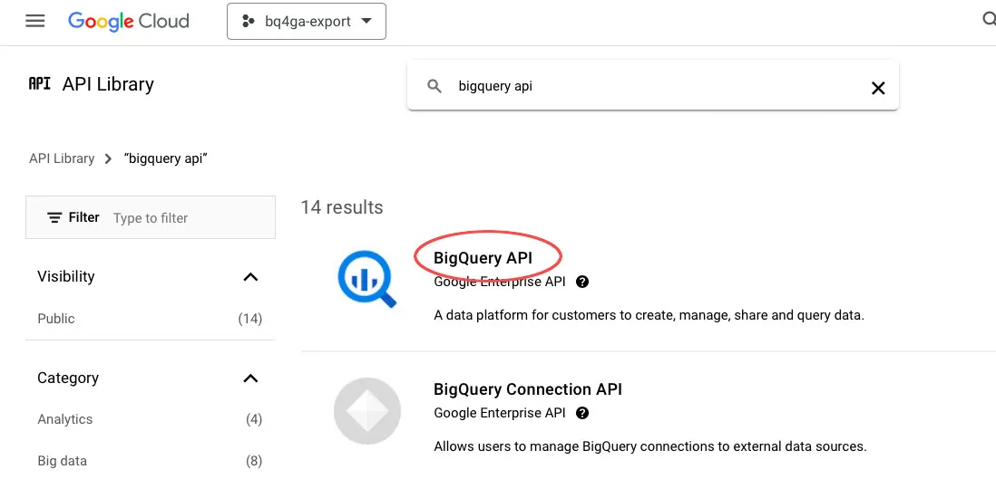Screen dimensions: 996x479
Task: Select the Public visibility filter
Action: pos(56,319)
